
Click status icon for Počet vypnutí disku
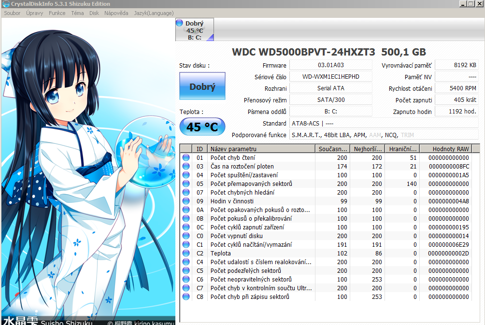point(186,236)
